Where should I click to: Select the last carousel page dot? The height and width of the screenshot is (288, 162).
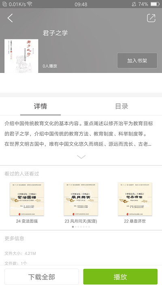(89, 227)
